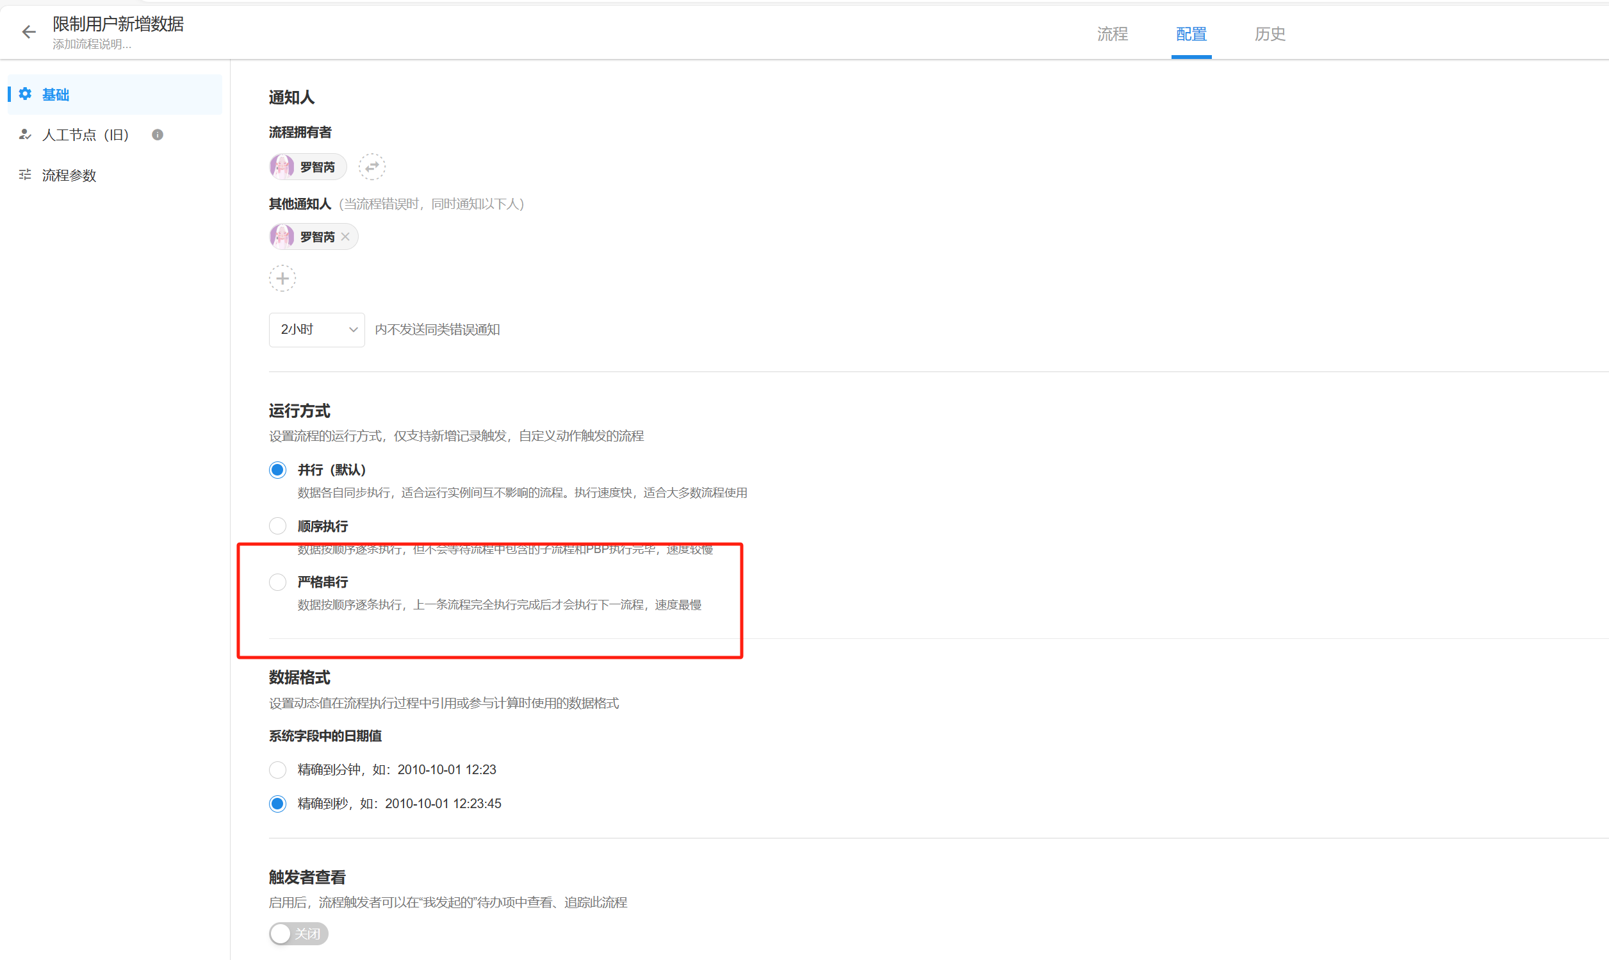Open the 2小时 interval dropdown
1609x960 pixels.
(317, 330)
